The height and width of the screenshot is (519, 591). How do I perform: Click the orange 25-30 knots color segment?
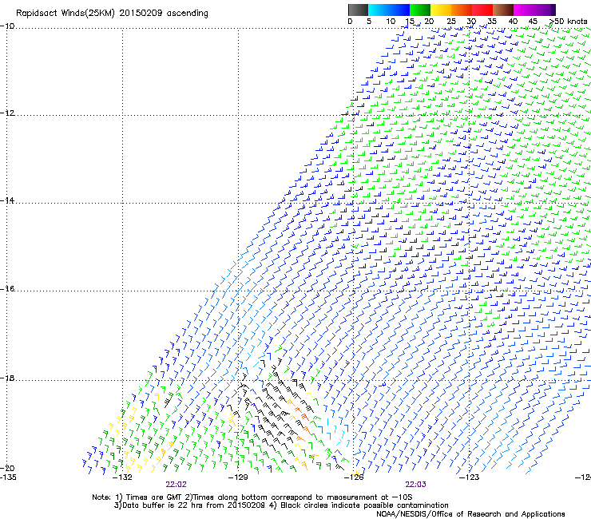pos(462,10)
